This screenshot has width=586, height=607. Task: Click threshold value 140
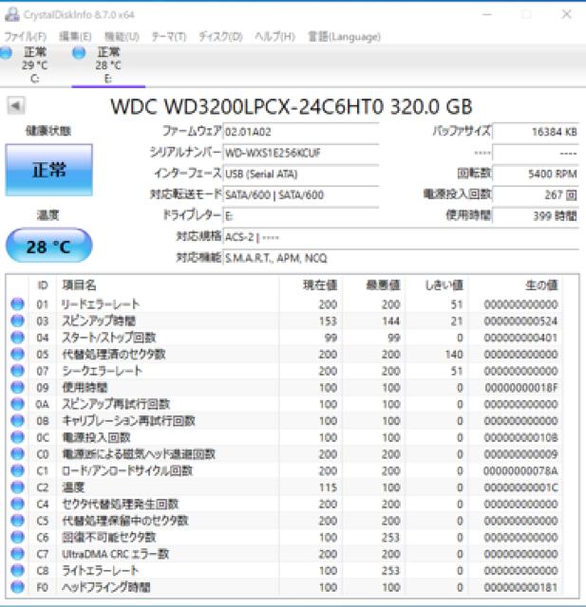click(x=454, y=354)
